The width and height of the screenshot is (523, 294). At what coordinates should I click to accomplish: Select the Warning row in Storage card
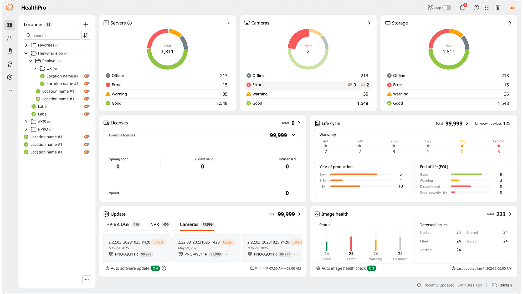(x=449, y=94)
